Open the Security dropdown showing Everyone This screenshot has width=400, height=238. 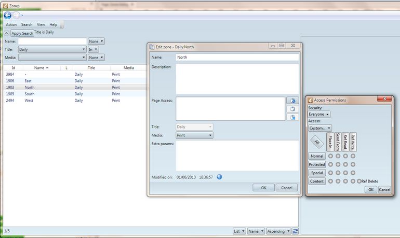pyautogui.click(x=319, y=114)
